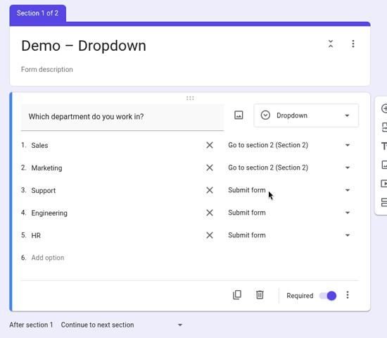Add a video from the sidebar
The image size is (387, 338).
point(384,184)
